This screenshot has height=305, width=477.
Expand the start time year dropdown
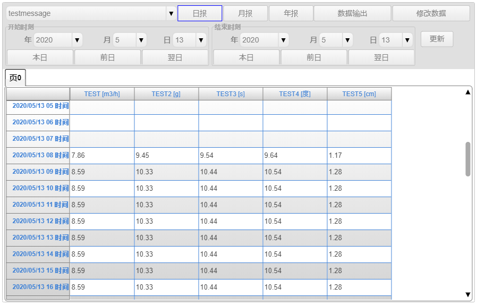tap(77, 40)
